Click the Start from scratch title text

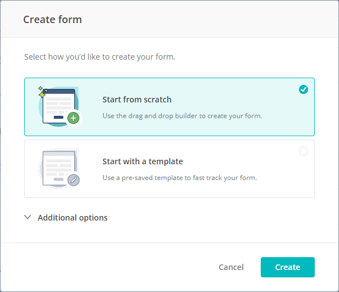(x=137, y=100)
